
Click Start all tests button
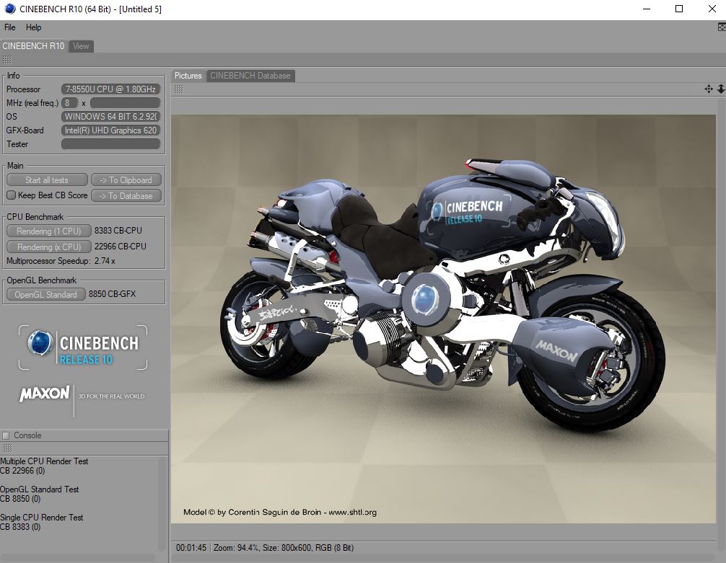point(47,180)
